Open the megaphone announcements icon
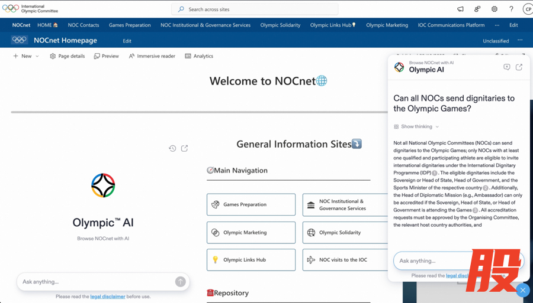533x303 pixels. (460, 9)
